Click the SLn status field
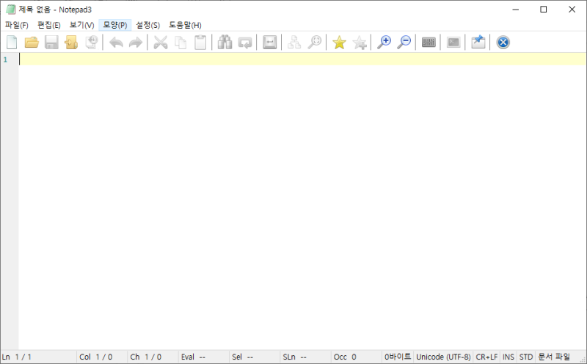Viewport: 587px width, 364px height. click(x=305, y=357)
